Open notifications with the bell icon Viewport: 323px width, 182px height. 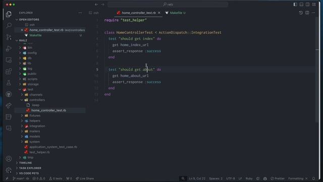[x=313, y=178]
